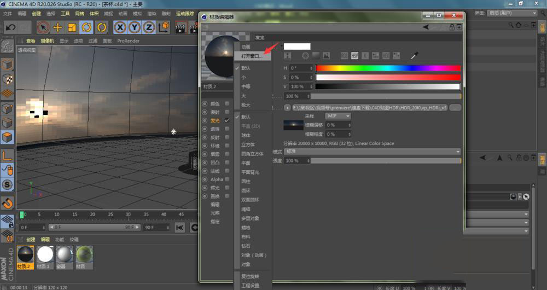
Task: Select the points mode cube icon
Action: tap(7, 108)
